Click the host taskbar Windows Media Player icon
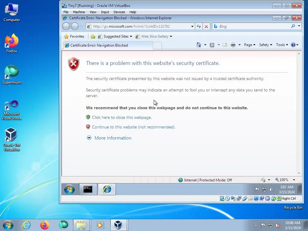The width and height of the screenshot is (308, 231). tap(100, 225)
